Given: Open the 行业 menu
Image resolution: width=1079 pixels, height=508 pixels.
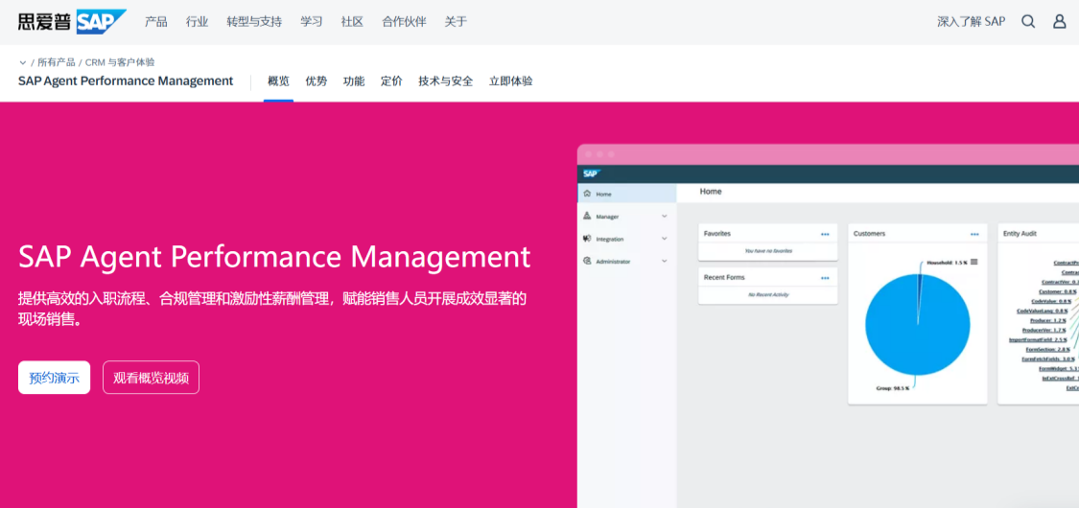Looking at the screenshot, I should (197, 21).
